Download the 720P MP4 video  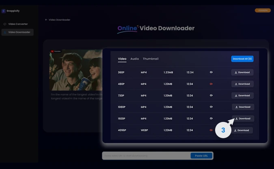pos(242,96)
